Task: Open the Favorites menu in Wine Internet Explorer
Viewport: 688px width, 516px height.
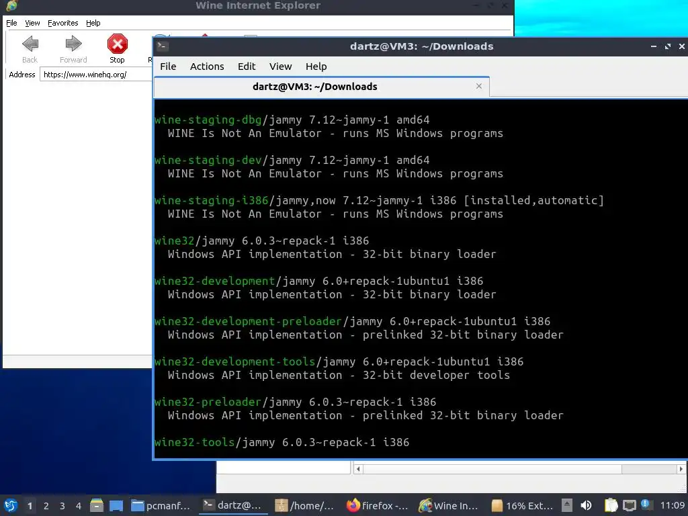Action: pyautogui.click(x=62, y=23)
